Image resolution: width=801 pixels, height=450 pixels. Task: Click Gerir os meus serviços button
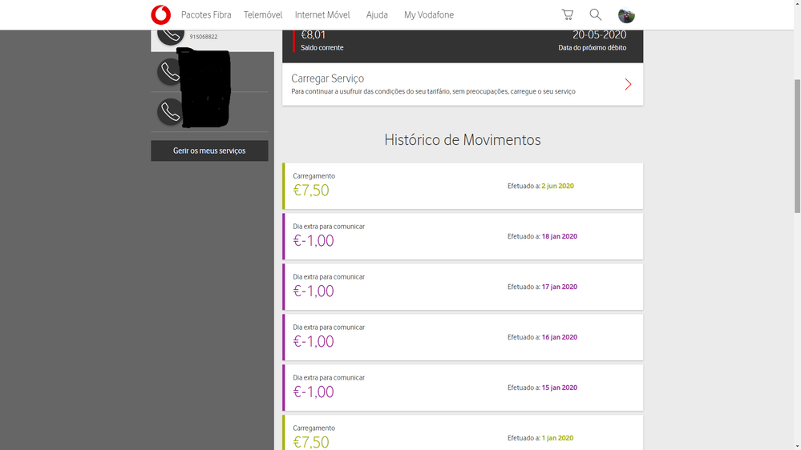(209, 151)
